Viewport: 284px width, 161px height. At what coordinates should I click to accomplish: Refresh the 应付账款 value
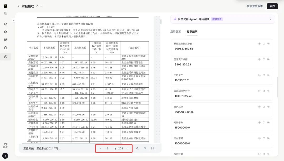[x=264, y=154]
